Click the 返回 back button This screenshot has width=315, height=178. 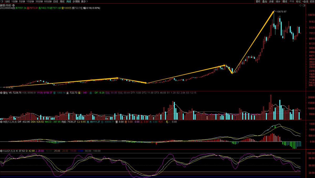coord(312,2)
